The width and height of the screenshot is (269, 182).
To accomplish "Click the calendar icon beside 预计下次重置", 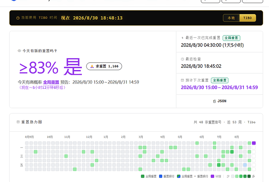I will pyautogui.click(x=182, y=80).
